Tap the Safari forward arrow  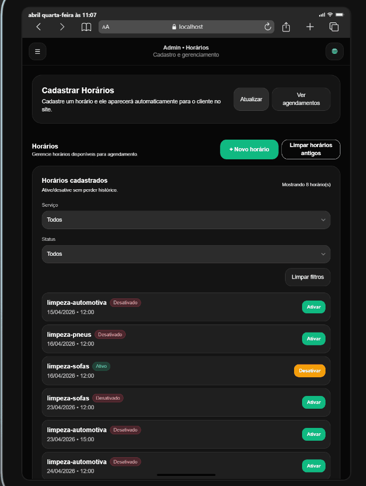[x=62, y=27]
